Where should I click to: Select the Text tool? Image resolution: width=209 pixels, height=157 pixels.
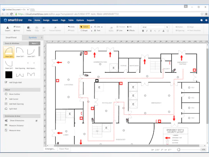tap(97, 31)
